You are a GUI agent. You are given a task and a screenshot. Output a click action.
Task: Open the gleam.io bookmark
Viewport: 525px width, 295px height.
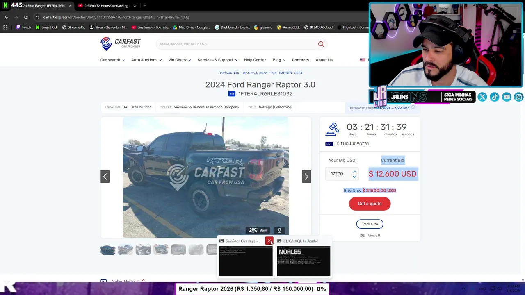pyautogui.click(x=263, y=27)
